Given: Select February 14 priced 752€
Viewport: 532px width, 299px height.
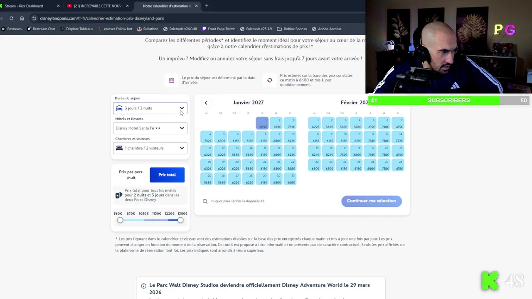Looking at the screenshot, I should (399, 137).
